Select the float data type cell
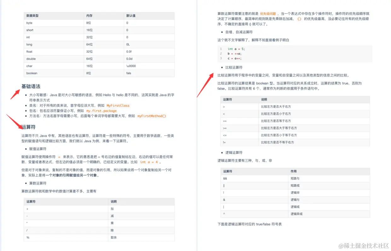 pos(54,52)
